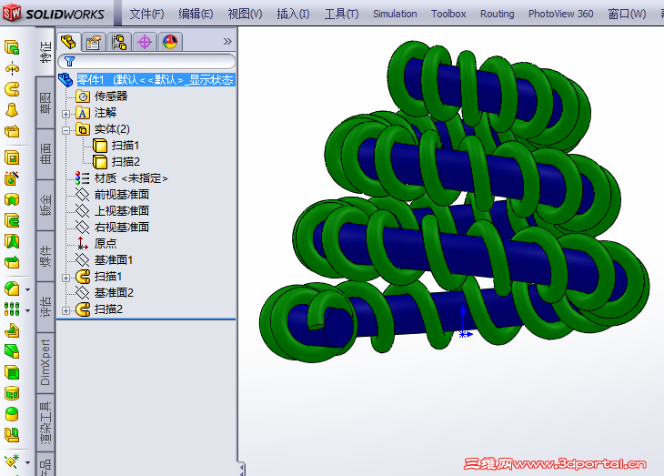This screenshot has height=476, width=664.
Task: Switch to the 评估 tab
Action: [45, 307]
